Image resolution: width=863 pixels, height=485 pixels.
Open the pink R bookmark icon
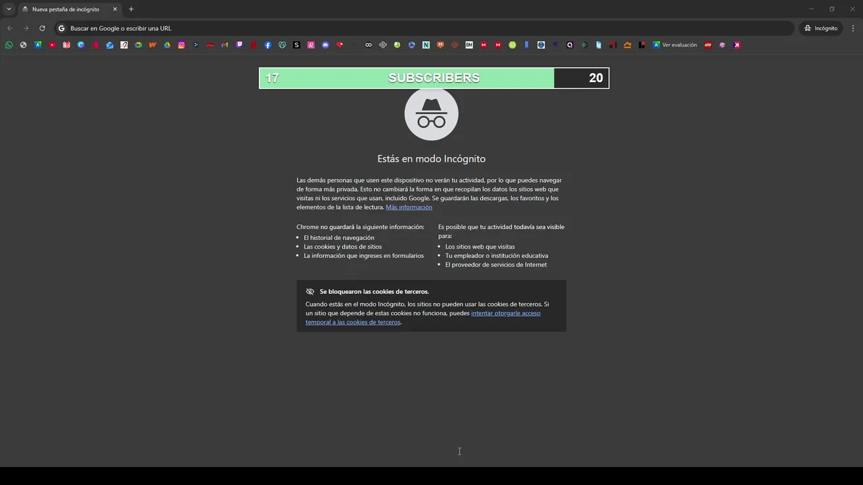click(311, 45)
